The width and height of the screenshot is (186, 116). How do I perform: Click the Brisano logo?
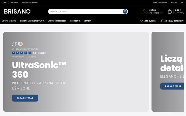click(x=17, y=12)
